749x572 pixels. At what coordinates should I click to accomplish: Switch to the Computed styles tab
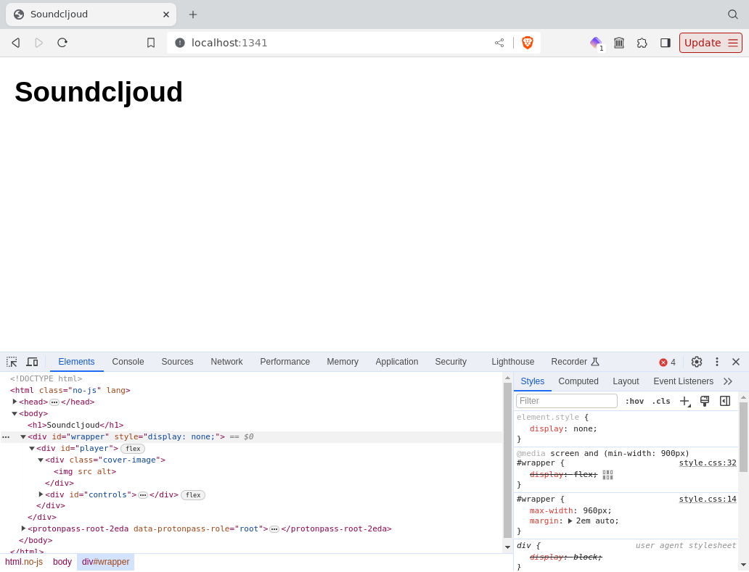coord(578,381)
